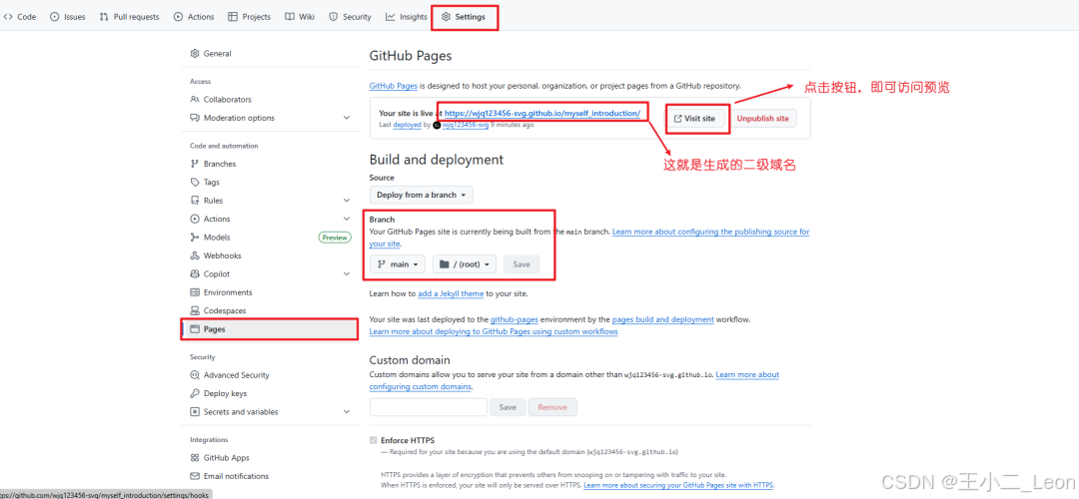Click the Pages browser icon

(x=195, y=329)
